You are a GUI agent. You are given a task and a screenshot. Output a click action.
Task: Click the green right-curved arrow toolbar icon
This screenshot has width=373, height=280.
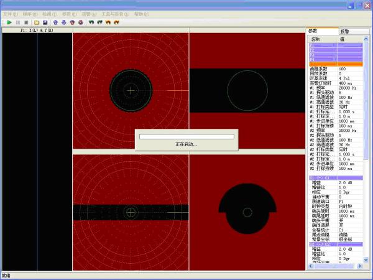99,22
